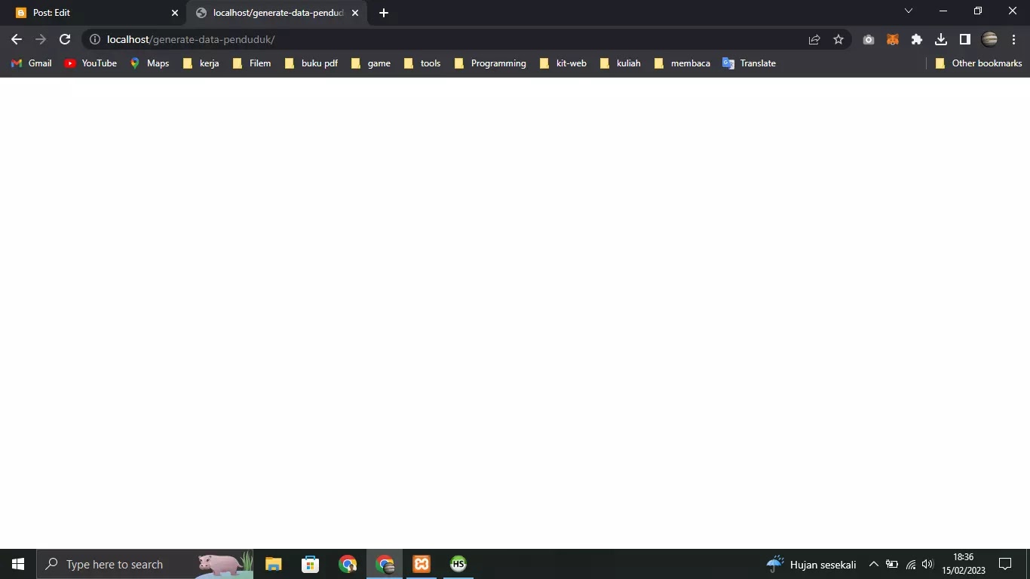Expand the buku pdf bookmark folder
Screen dimensions: 1030x579
(311, 63)
